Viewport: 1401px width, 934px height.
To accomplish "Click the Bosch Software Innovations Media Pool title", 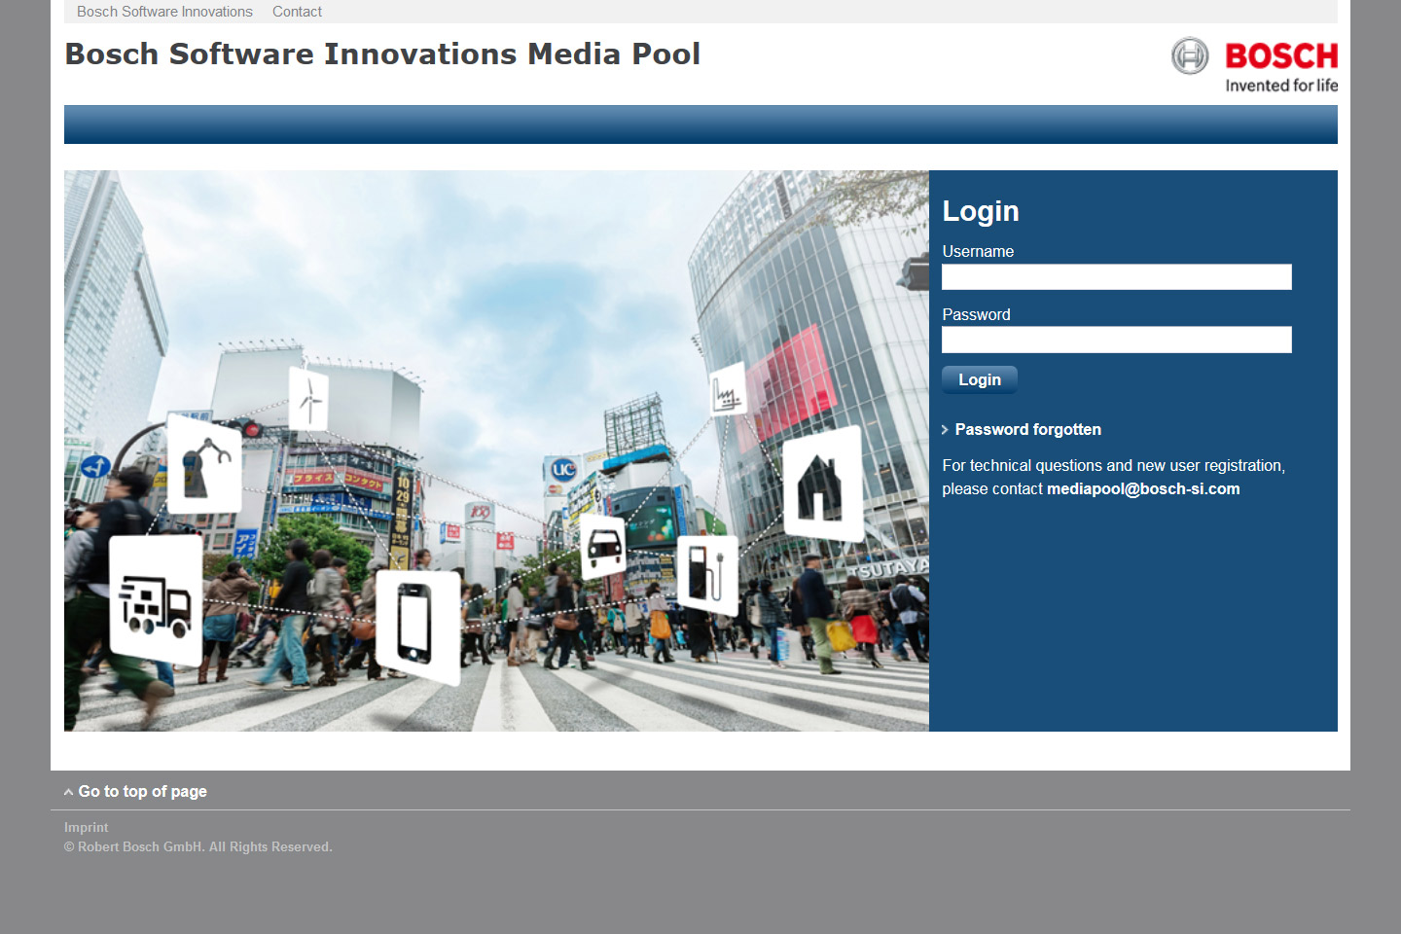I will click(382, 54).
